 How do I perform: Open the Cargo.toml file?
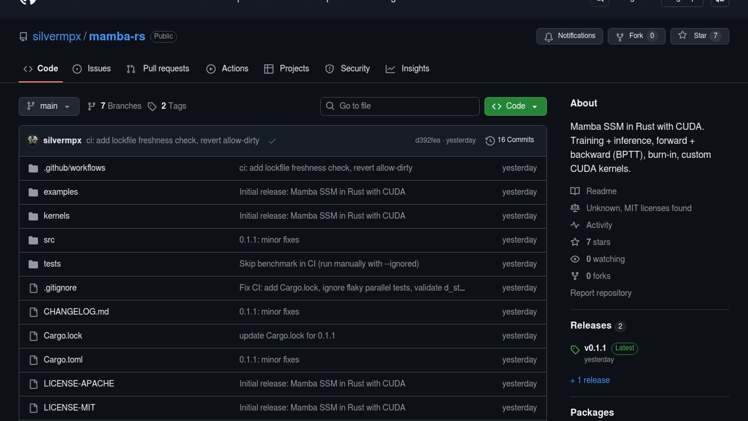63,360
